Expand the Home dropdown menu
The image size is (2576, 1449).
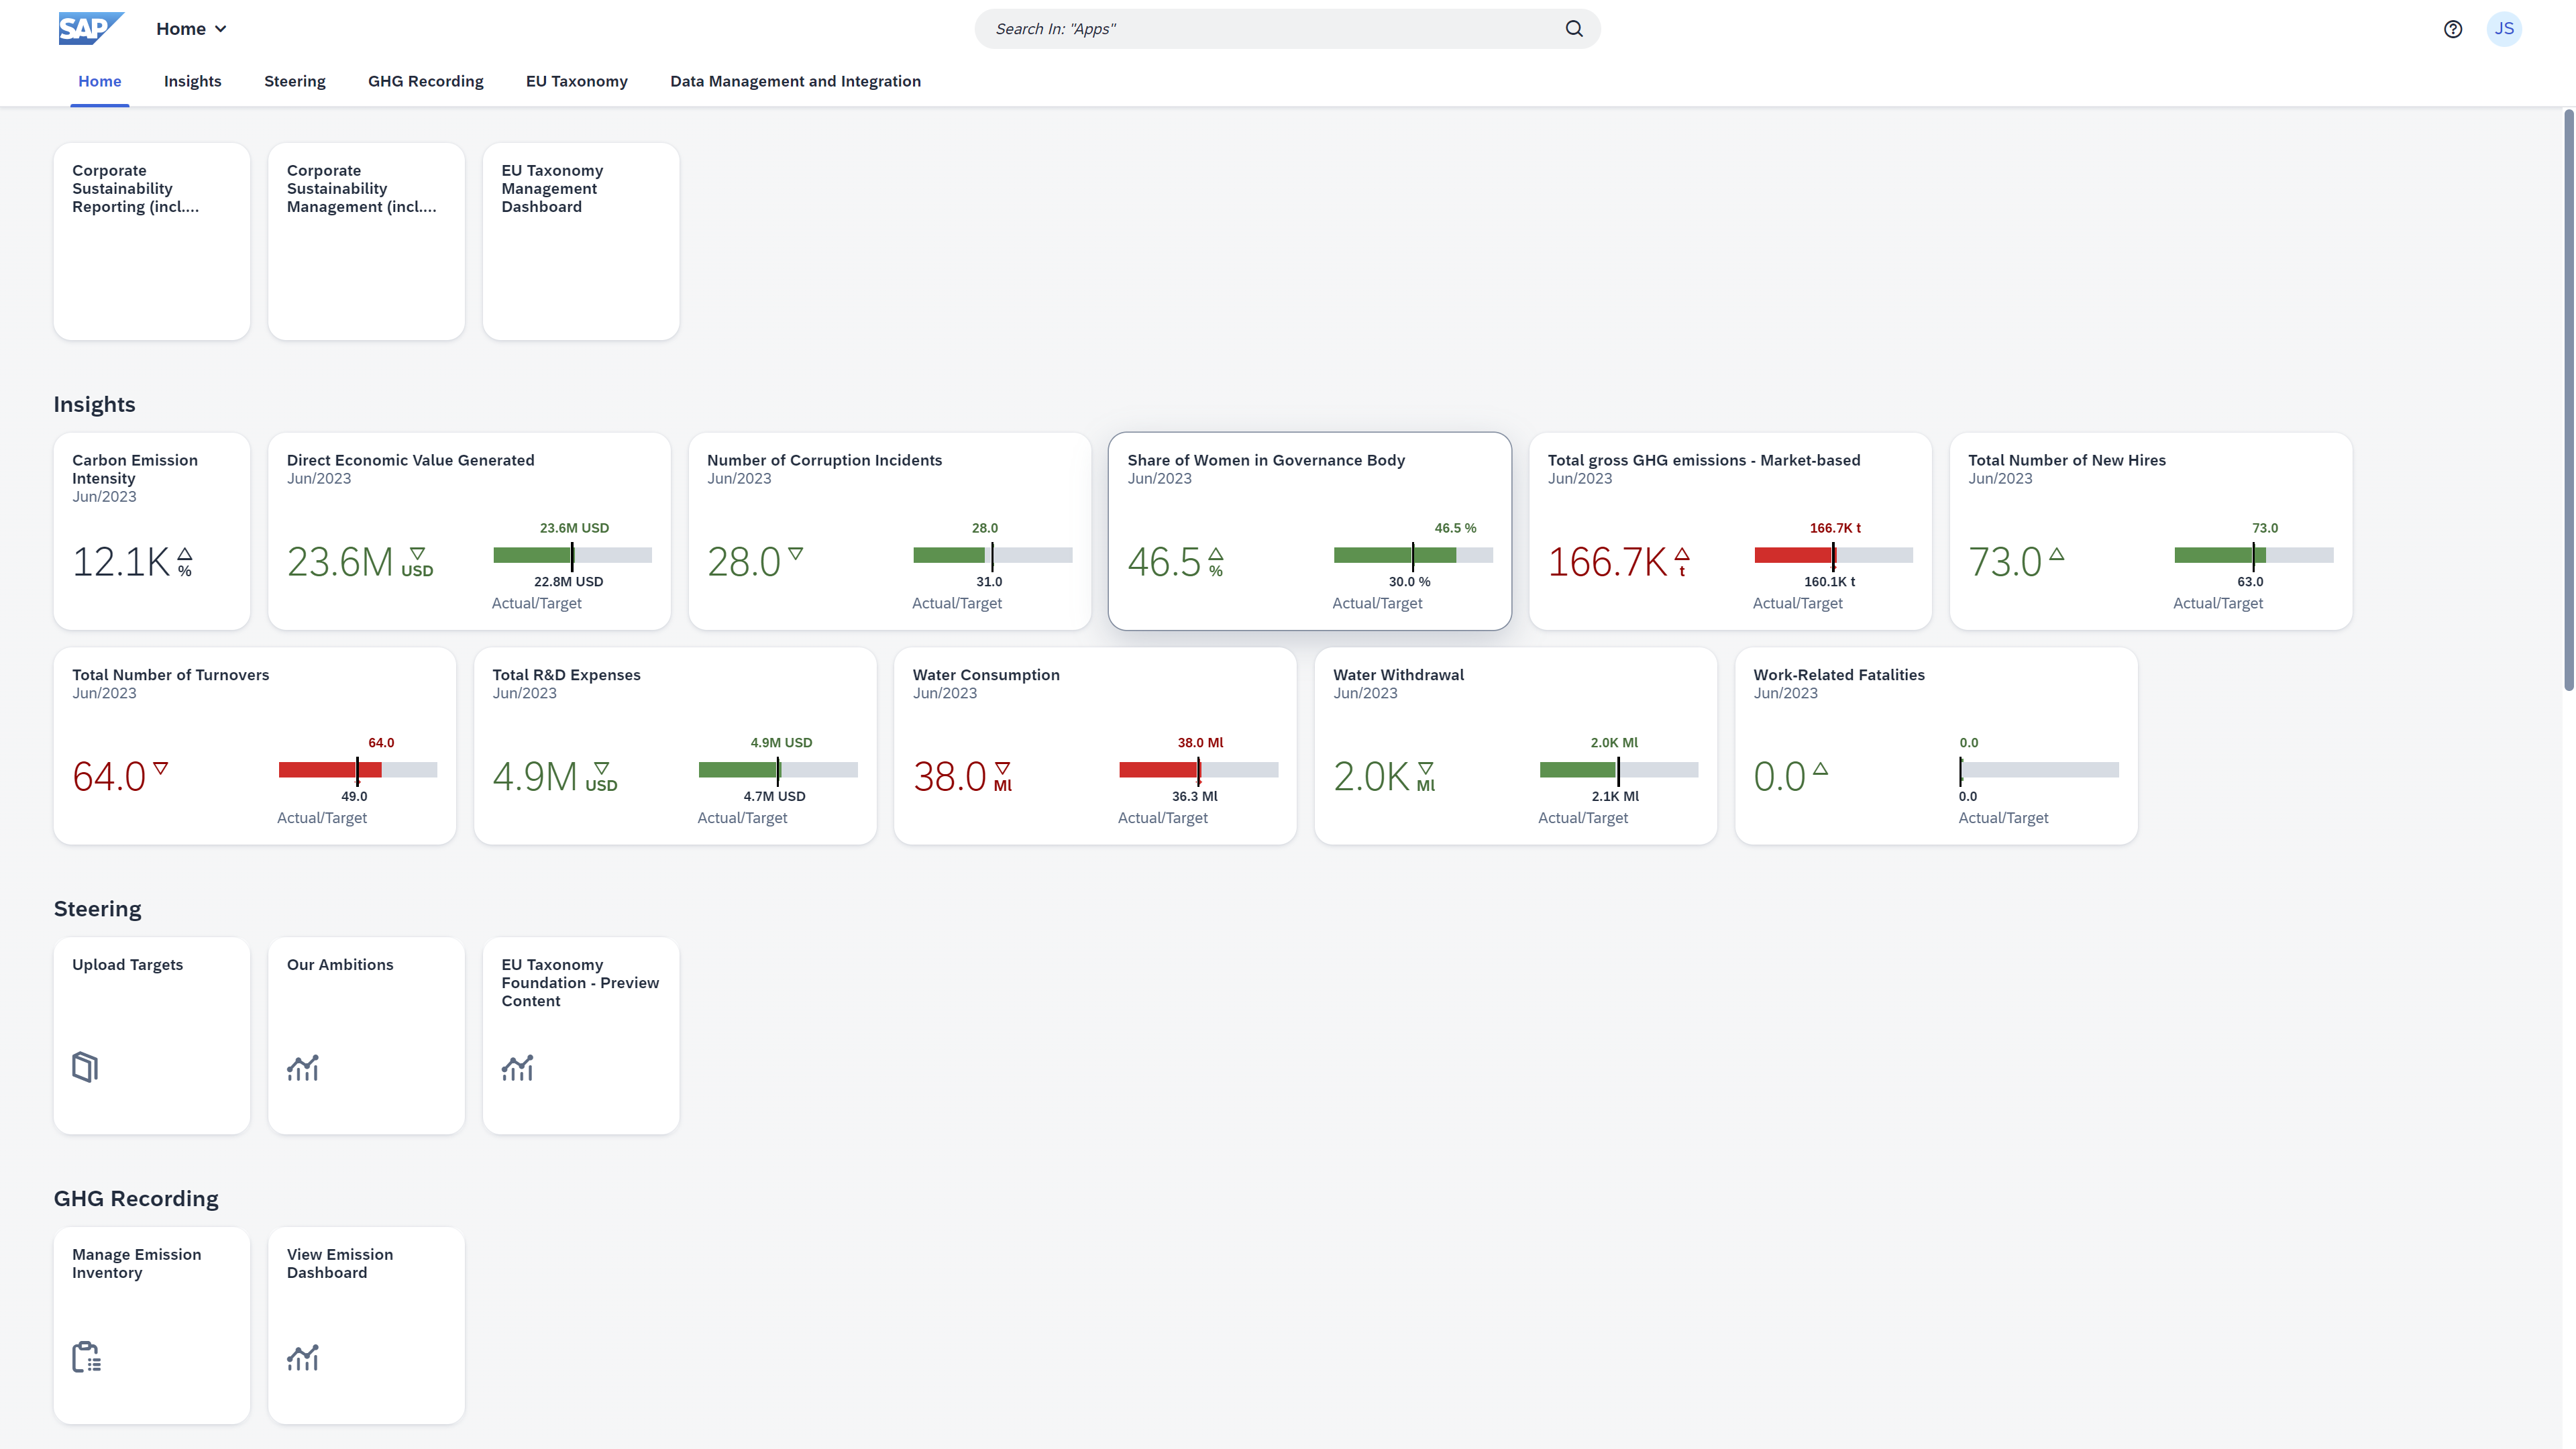[191, 29]
